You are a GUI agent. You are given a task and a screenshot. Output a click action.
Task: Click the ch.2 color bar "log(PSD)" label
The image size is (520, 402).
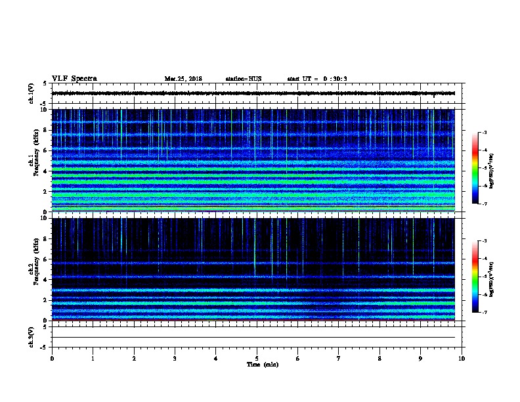492,280
